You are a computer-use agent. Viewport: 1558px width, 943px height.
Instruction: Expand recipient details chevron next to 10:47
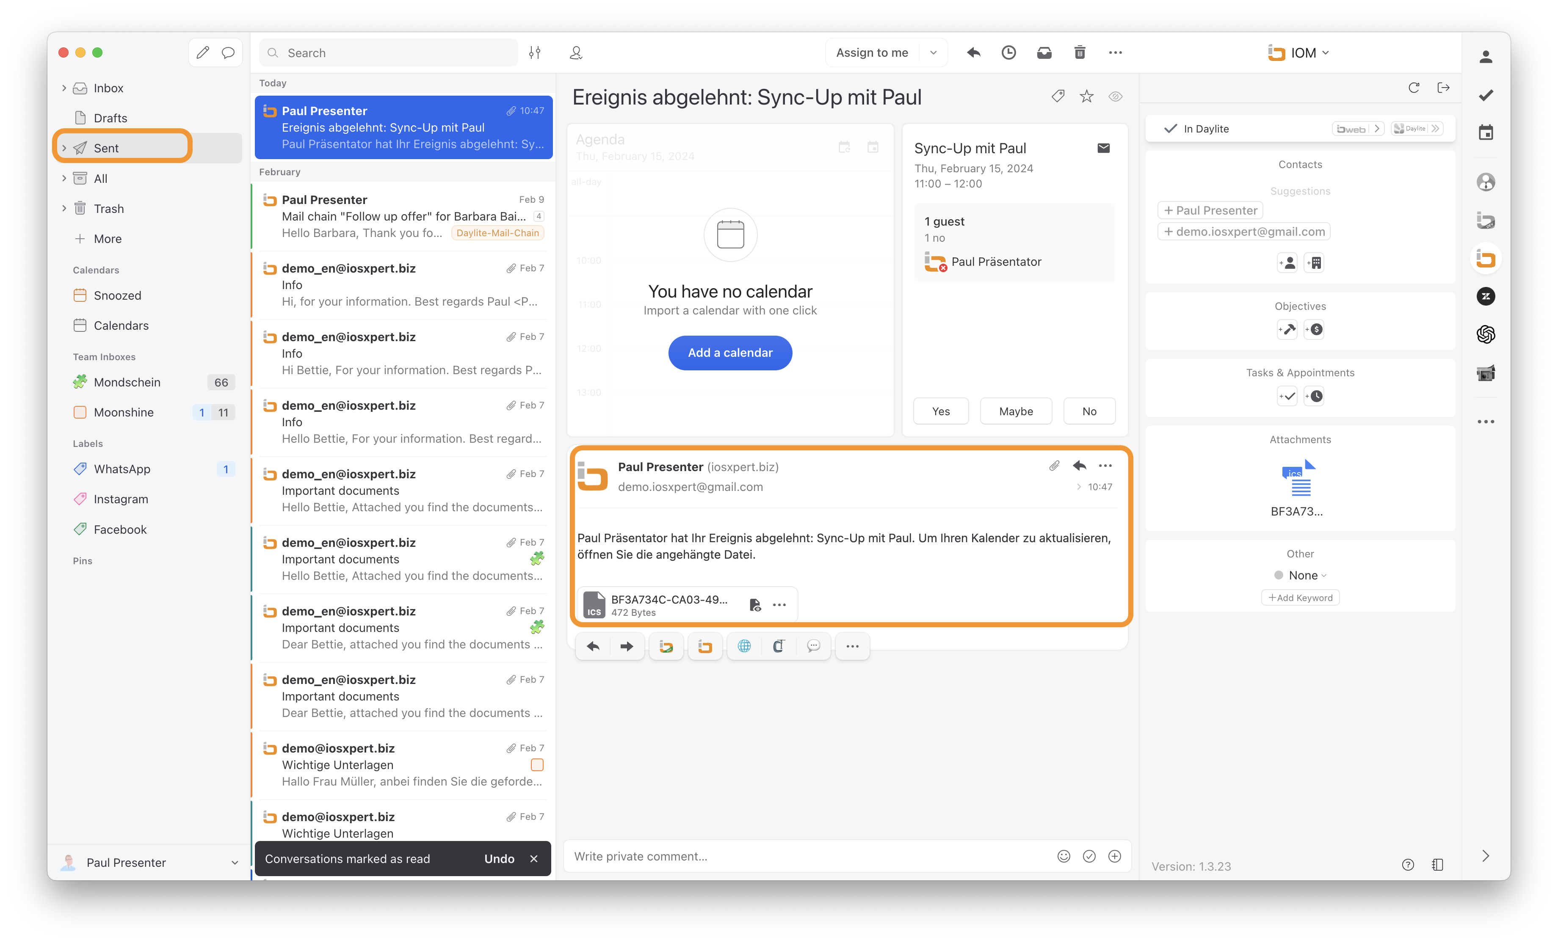click(1078, 487)
